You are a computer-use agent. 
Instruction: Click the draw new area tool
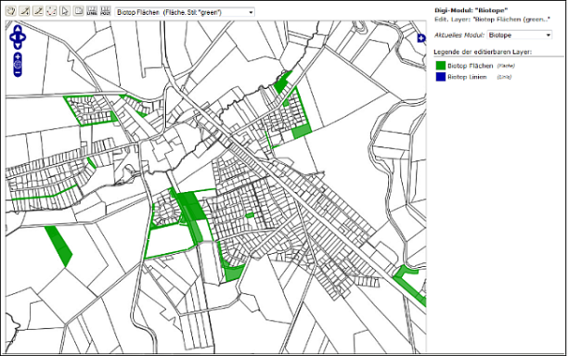pos(78,11)
